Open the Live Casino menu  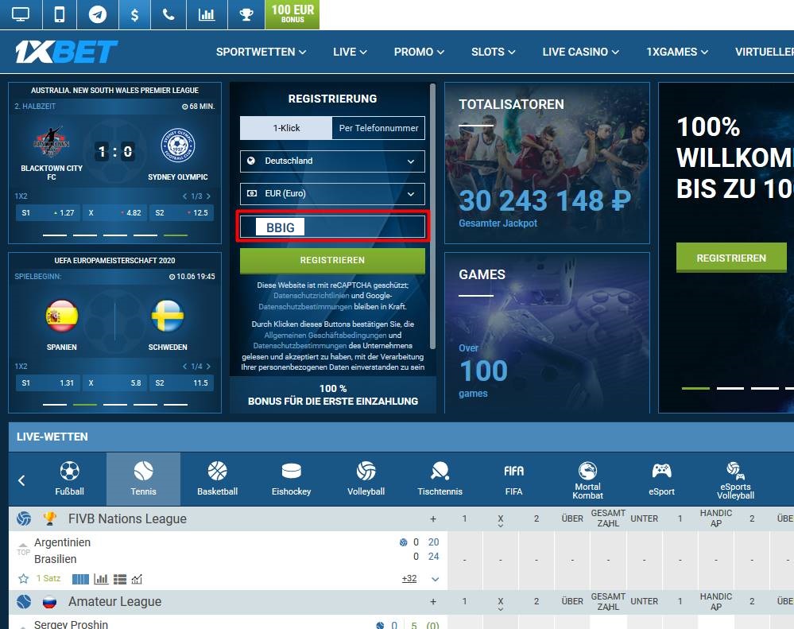tap(580, 52)
